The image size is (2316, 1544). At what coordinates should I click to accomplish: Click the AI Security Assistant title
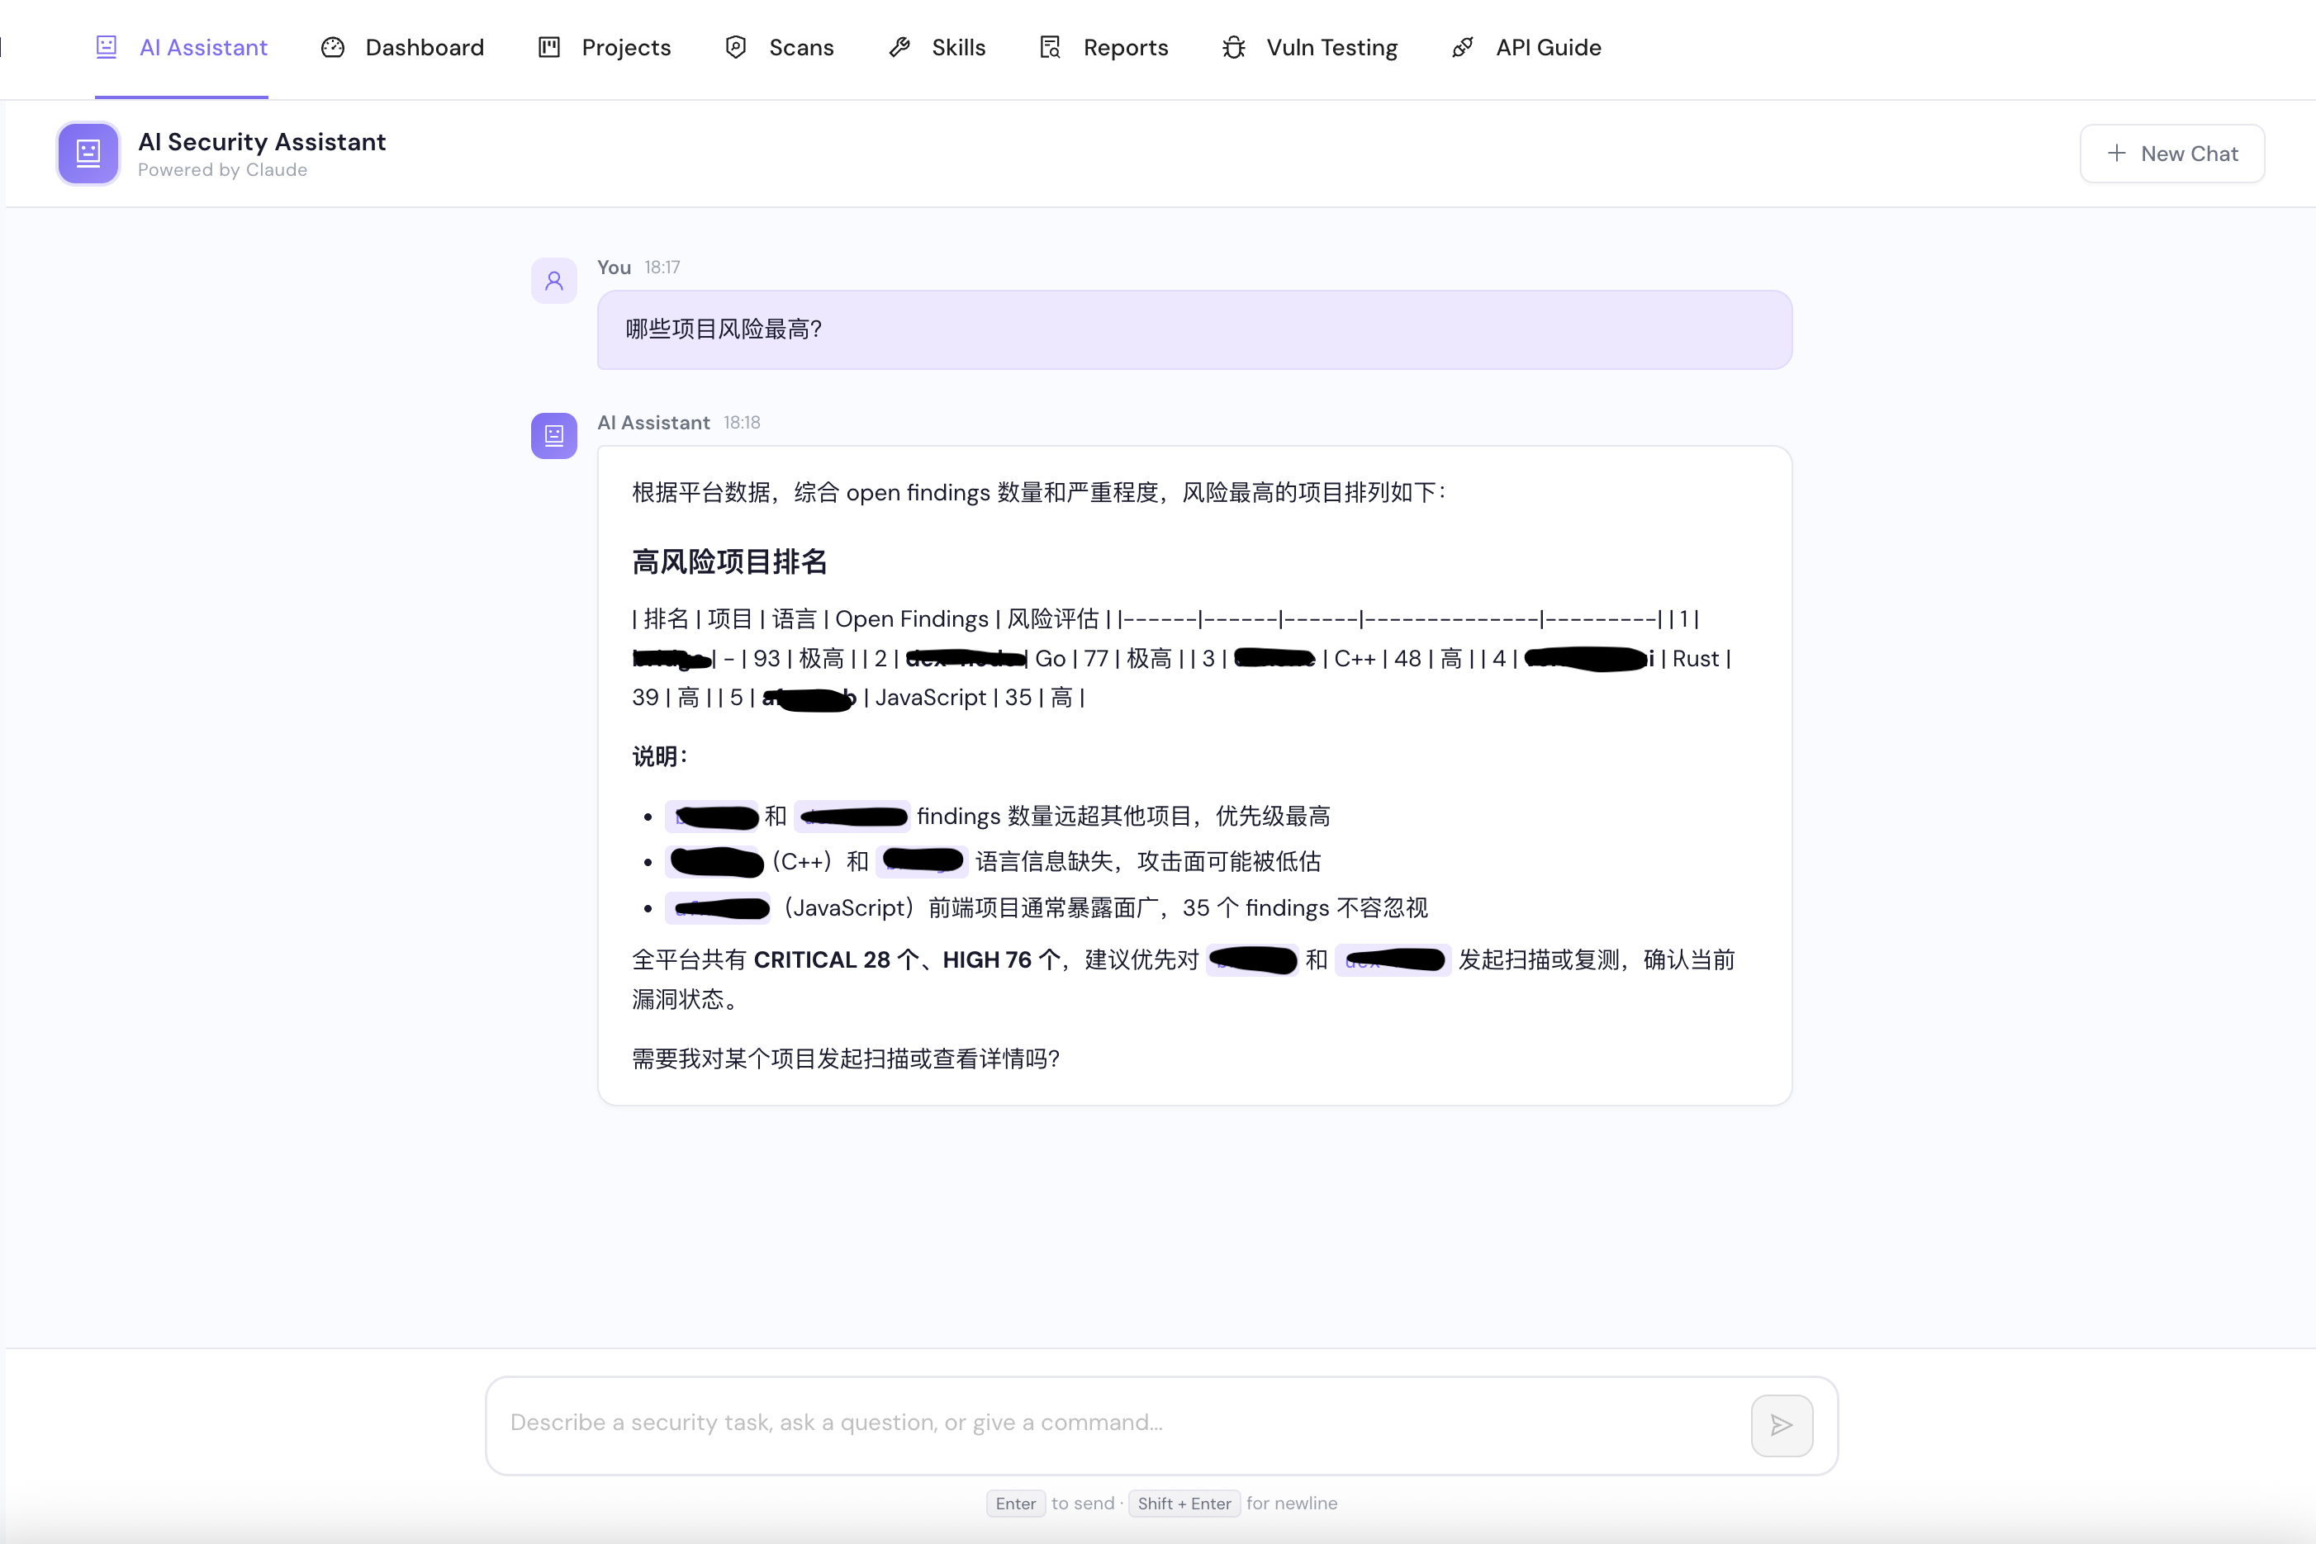pyautogui.click(x=262, y=142)
